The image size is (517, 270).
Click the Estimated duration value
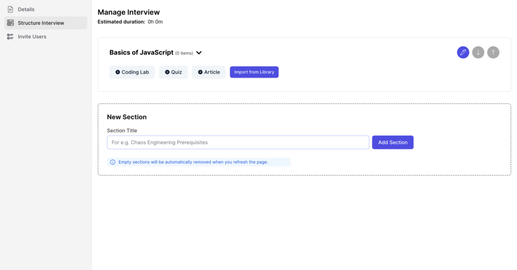pos(155,22)
